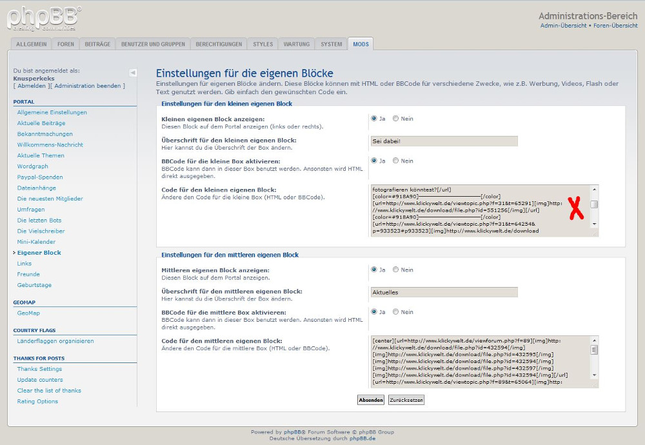Click the phpBB logo
The image size is (645, 445).
pyautogui.click(x=44, y=18)
